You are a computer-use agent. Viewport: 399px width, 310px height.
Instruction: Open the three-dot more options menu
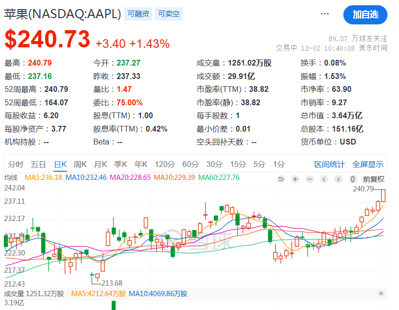tap(326, 14)
